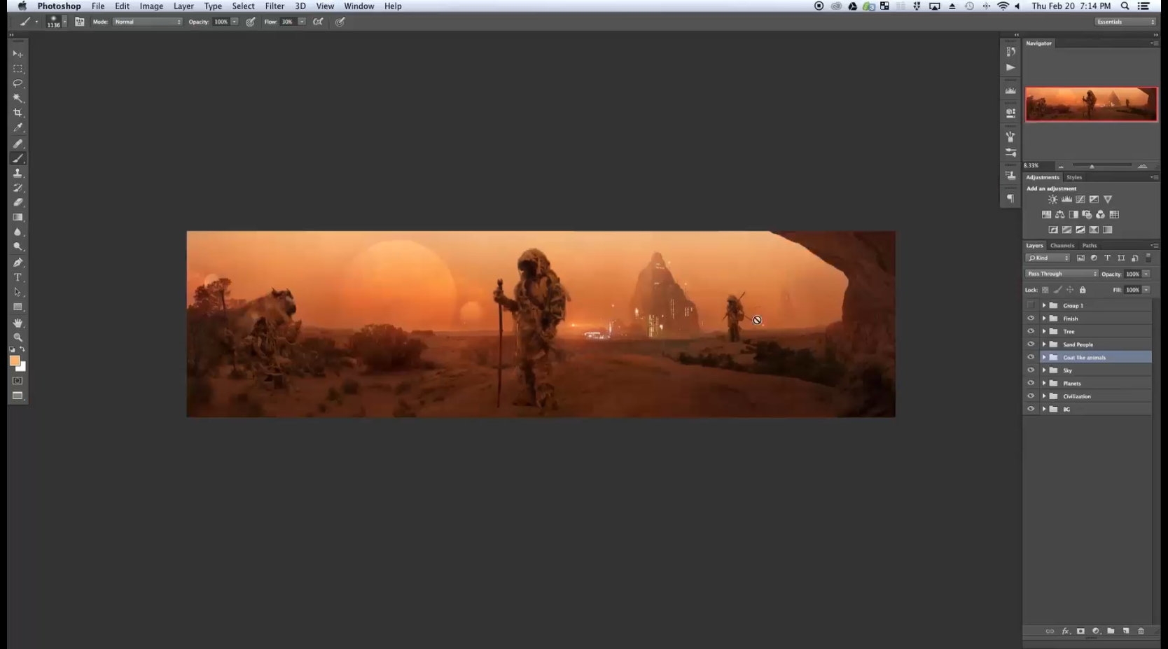Select the Gradient tool
Image resolution: width=1168 pixels, height=649 pixels.
(x=18, y=217)
